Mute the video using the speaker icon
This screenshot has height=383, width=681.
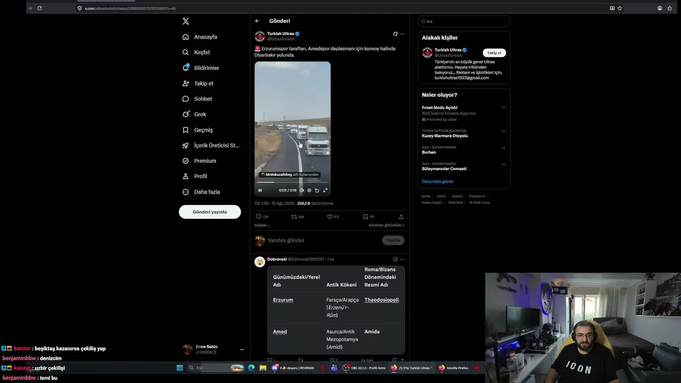click(x=302, y=190)
